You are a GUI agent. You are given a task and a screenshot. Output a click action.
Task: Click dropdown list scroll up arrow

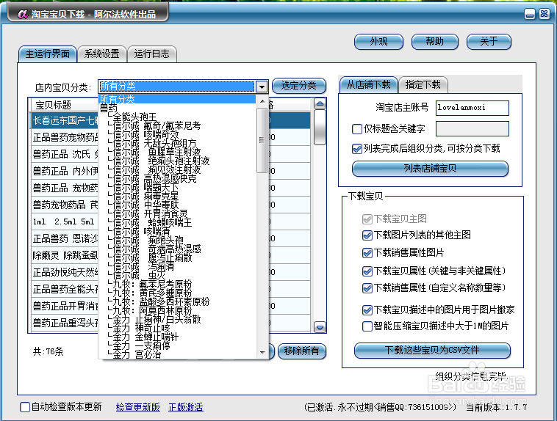[262, 101]
